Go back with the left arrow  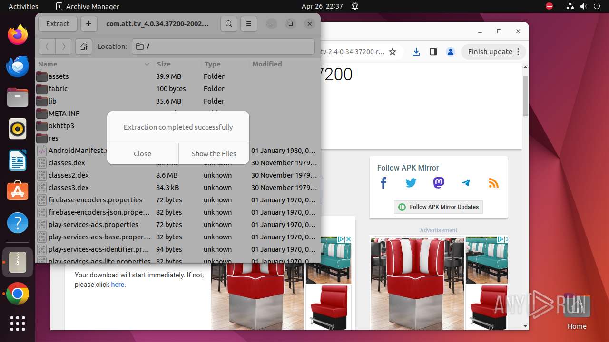pyautogui.click(x=47, y=47)
